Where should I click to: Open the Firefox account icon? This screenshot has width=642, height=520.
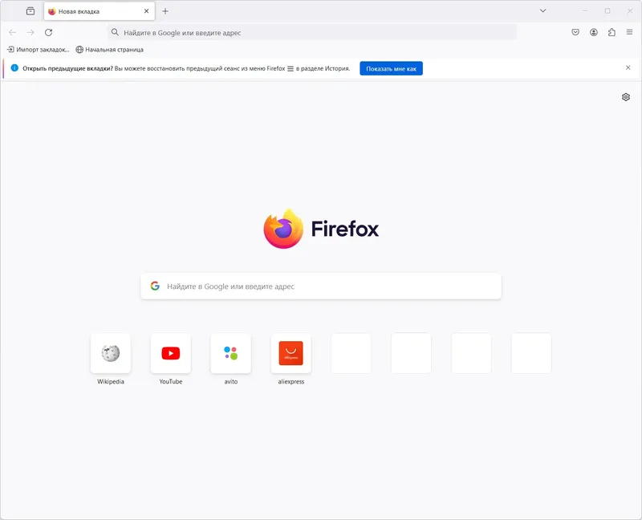pos(593,32)
